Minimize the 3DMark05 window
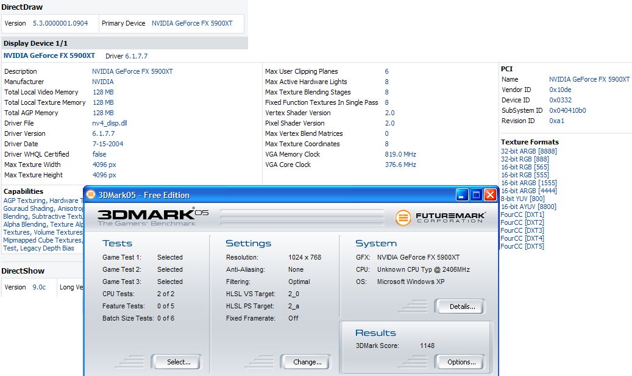 click(462, 195)
